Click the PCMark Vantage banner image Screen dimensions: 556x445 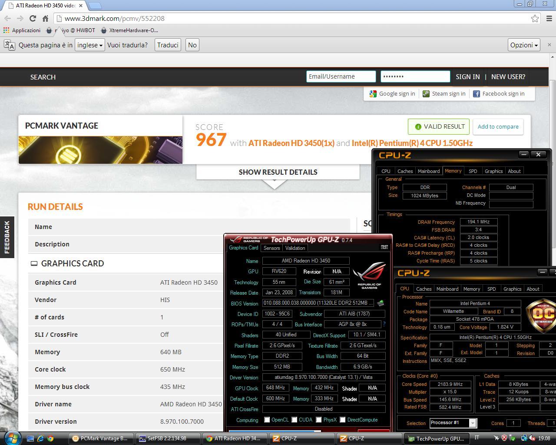click(100, 150)
